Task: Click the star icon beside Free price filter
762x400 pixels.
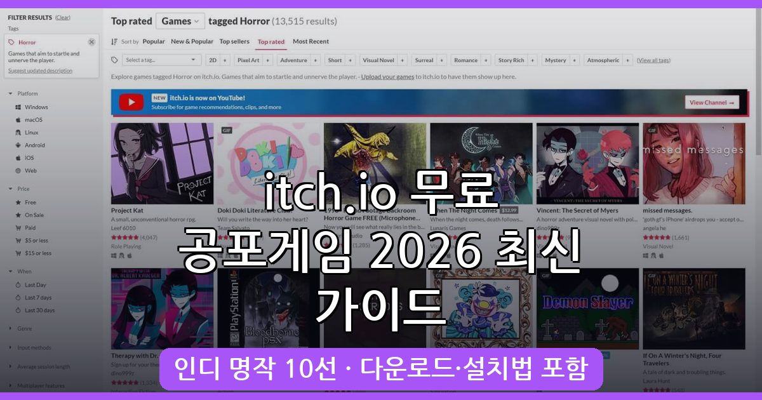Action: tap(18, 203)
